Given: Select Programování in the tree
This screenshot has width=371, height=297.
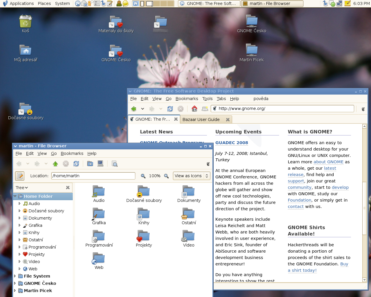Looking at the screenshot, I should (x=42, y=247).
